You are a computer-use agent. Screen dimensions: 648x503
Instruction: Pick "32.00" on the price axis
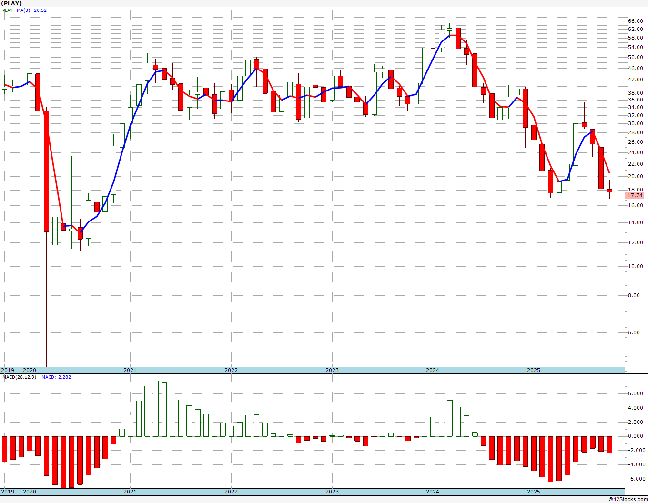click(x=636, y=115)
